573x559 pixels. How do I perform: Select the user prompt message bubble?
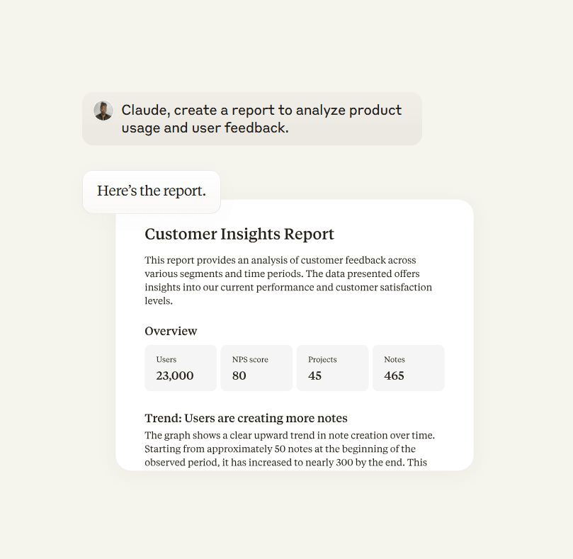click(251, 119)
